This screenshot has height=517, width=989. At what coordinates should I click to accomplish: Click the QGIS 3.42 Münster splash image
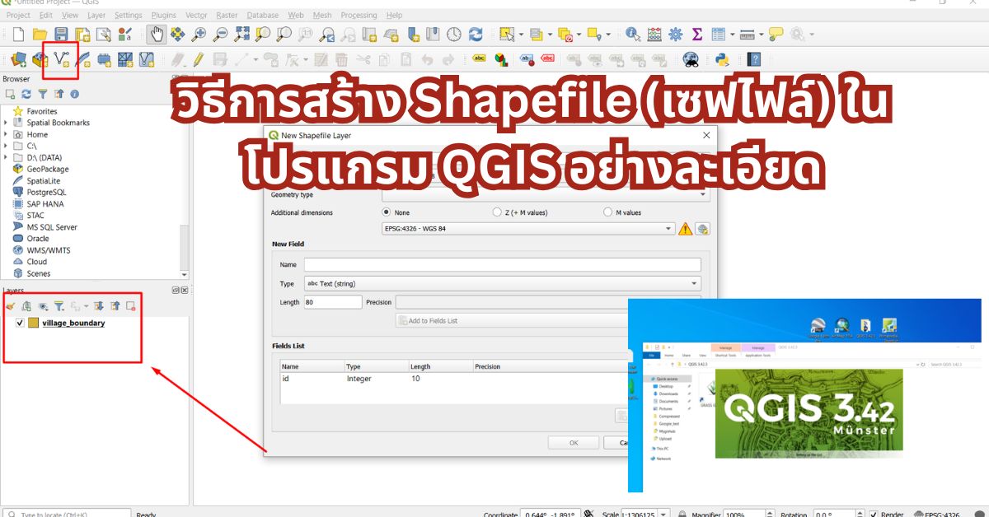(809, 412)
